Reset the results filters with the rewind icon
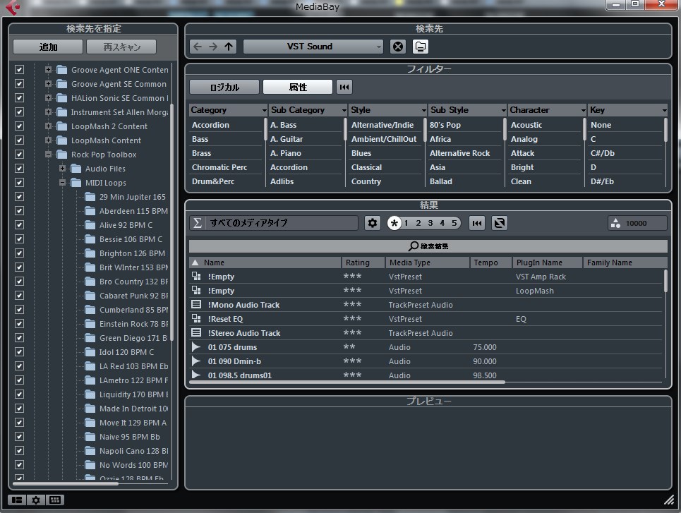681x513 pixels. (x=477, y=223)
